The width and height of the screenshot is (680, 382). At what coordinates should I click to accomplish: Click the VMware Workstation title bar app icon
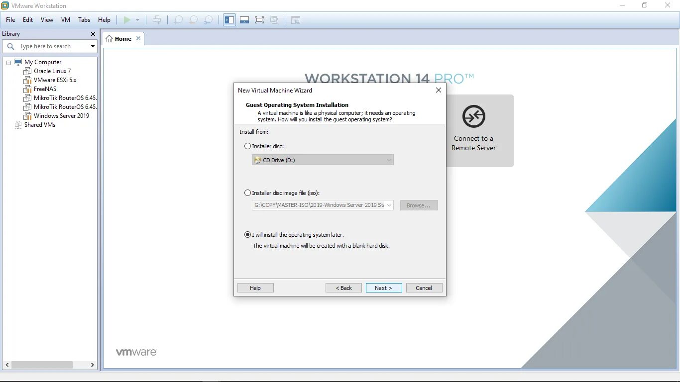tap(5, 5)
